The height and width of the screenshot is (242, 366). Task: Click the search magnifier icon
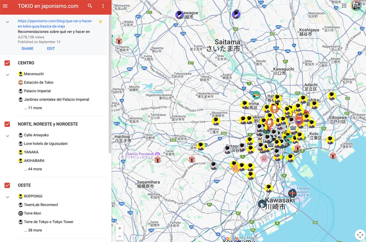90,6
